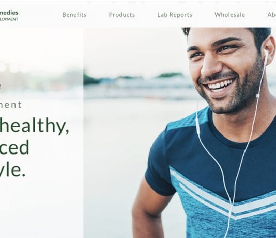Viewport: 276px width, 238px height.
Task: Click the headline fragment yle.
Action: point(13,169)
